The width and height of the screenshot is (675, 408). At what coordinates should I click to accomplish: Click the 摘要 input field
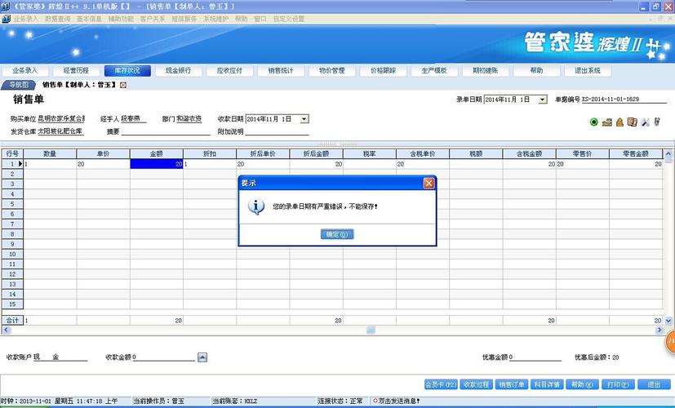166,131
